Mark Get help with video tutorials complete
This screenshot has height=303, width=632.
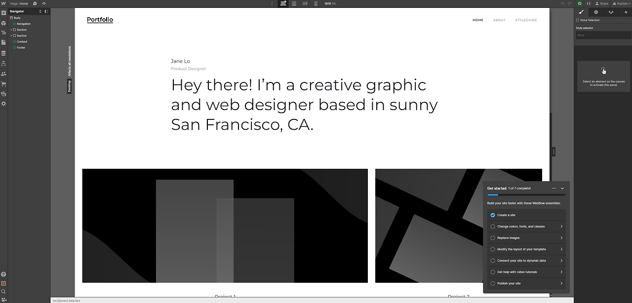point(493,272)
